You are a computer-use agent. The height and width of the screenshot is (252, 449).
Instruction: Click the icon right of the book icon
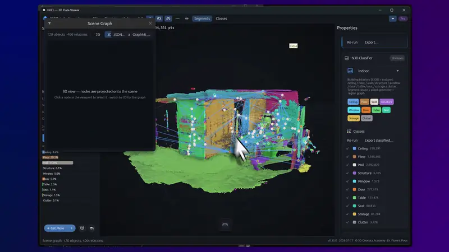pyautogui.click(x=91, y=228)
